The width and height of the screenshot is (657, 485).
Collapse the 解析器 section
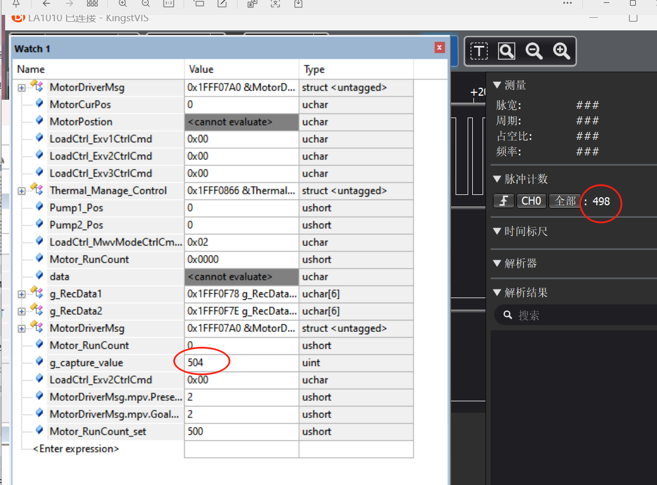pyautogui.click(x=497, y=263)
